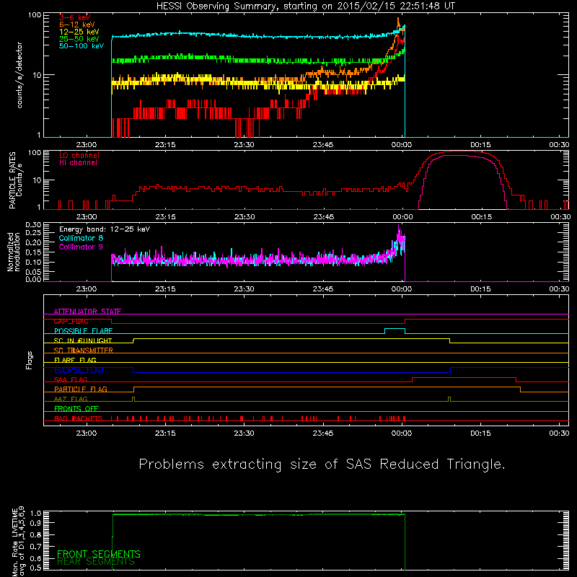Select the 50-100 keV legend label
This screenshot has width=577, height=577.
pyautogui.click(x=82, y=46)
